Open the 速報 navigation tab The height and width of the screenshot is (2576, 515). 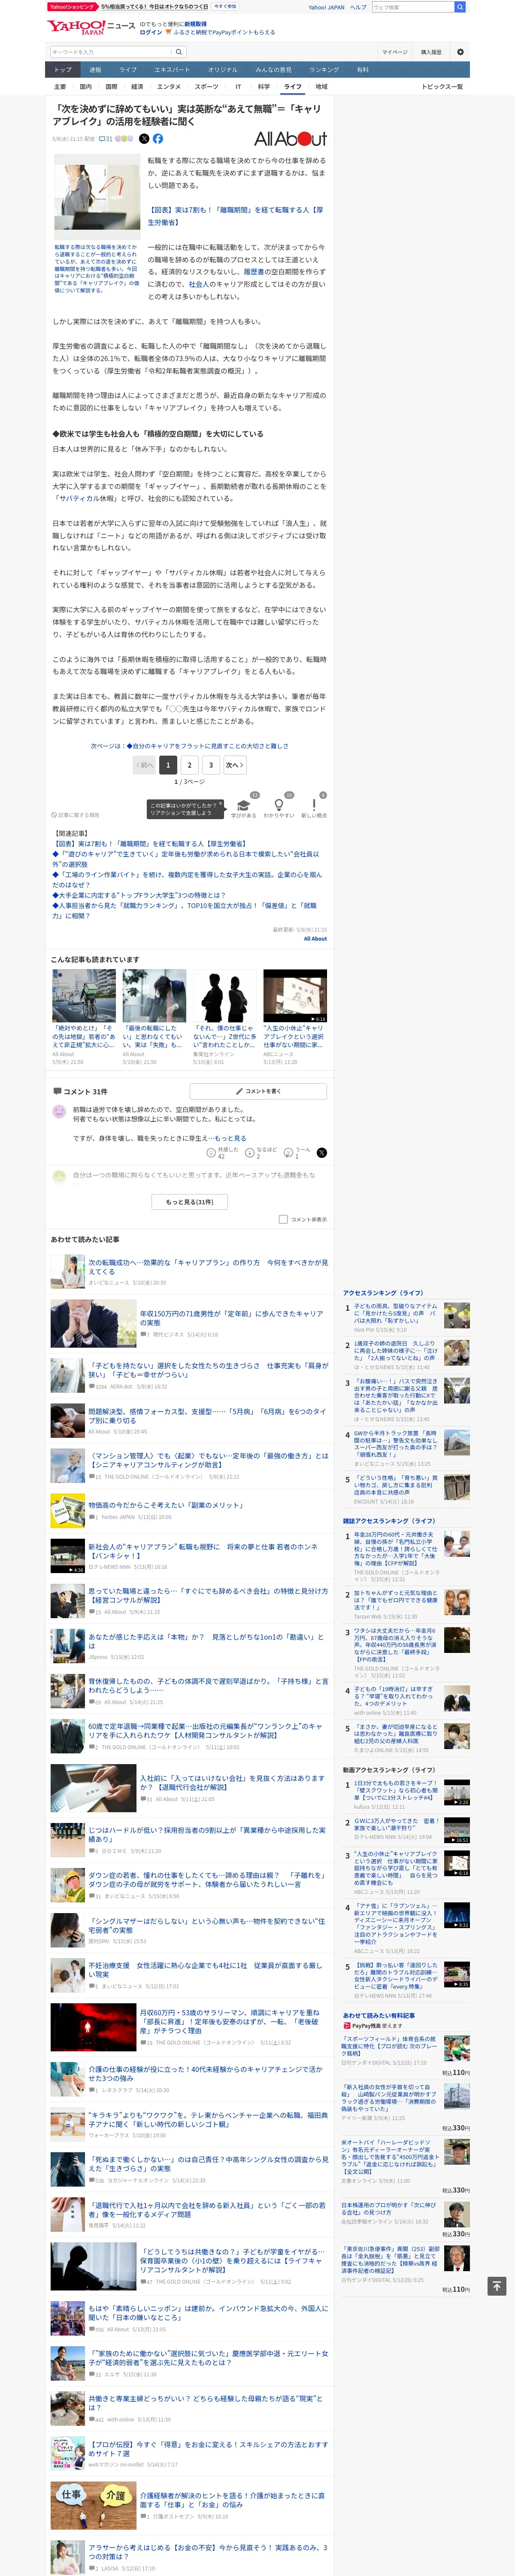(x=95, y=70)
